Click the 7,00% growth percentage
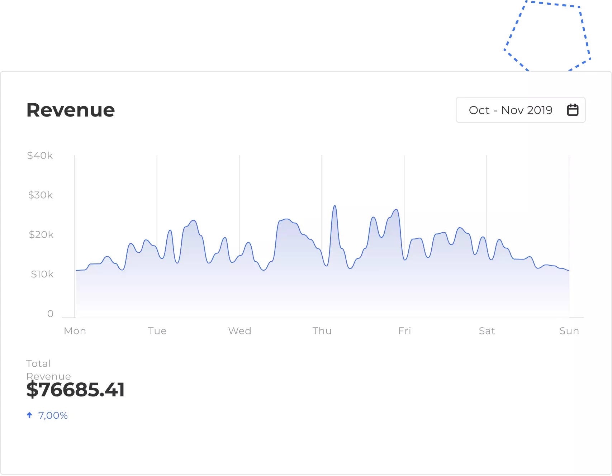 [x=53, y=415]
